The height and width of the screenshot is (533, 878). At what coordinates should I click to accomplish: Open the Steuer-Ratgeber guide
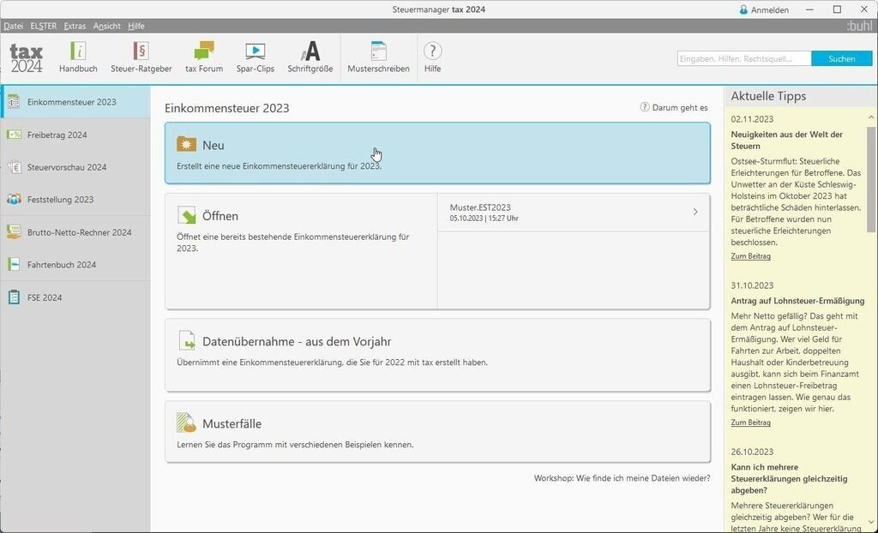[x=141, y=52]
